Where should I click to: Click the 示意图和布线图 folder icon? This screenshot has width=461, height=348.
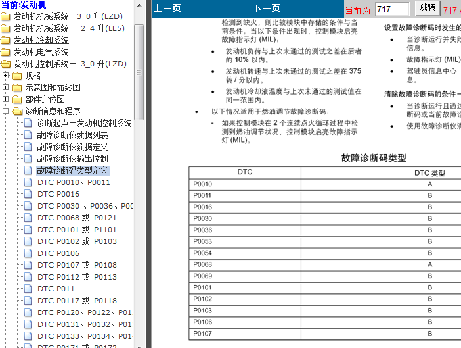[17, 87]
